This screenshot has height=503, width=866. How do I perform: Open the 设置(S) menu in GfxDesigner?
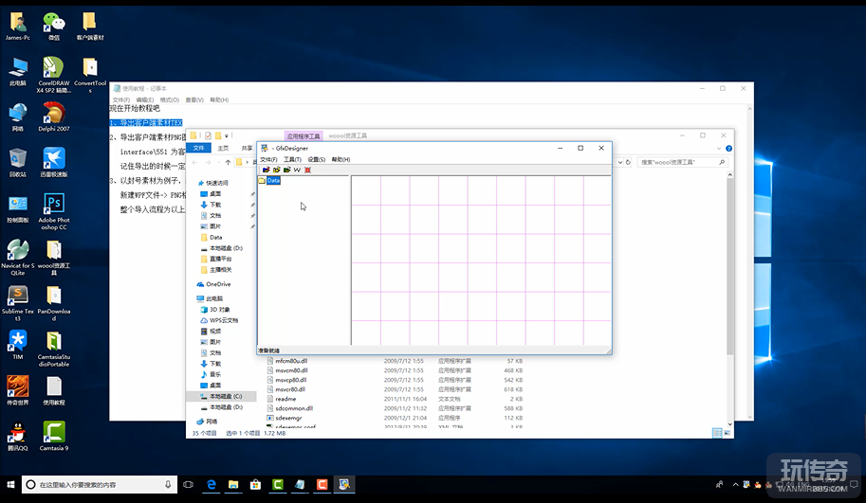point(317,159)
